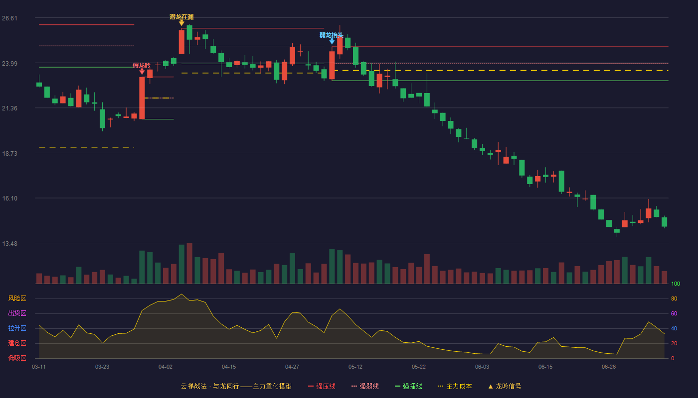Click the 16.10 price axis label

9,199
